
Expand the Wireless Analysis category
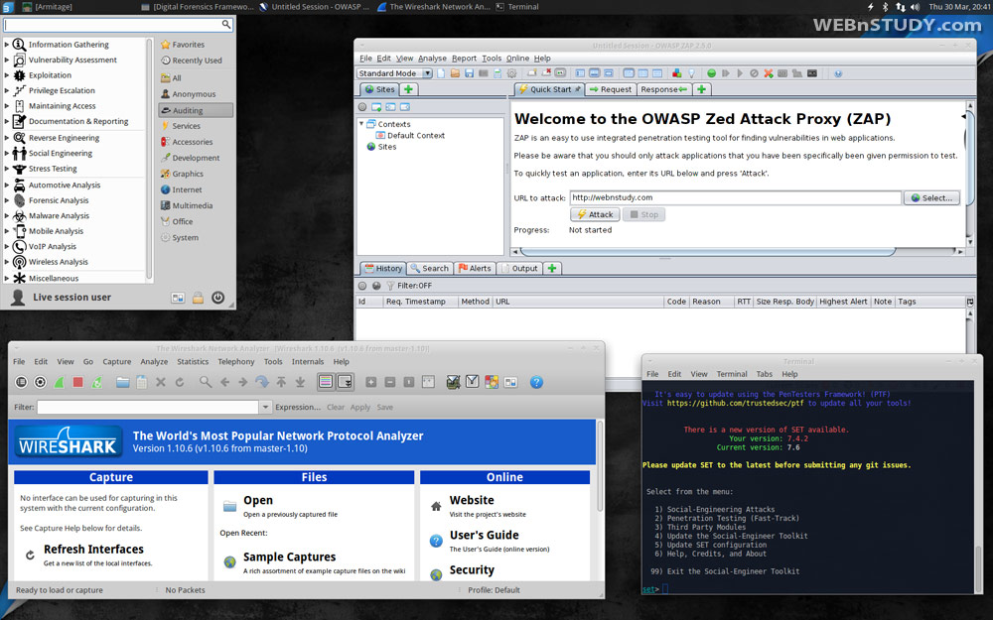tap(7, 262)
